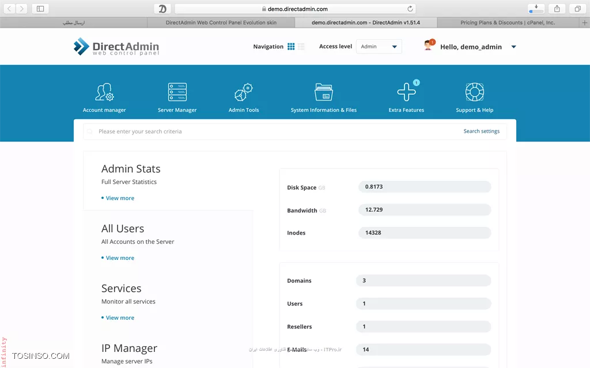Switch to the first Persian-titled tab
590x368 pixels.
[74, 22]
